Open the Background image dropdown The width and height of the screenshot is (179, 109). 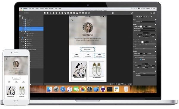coord(149,44)
